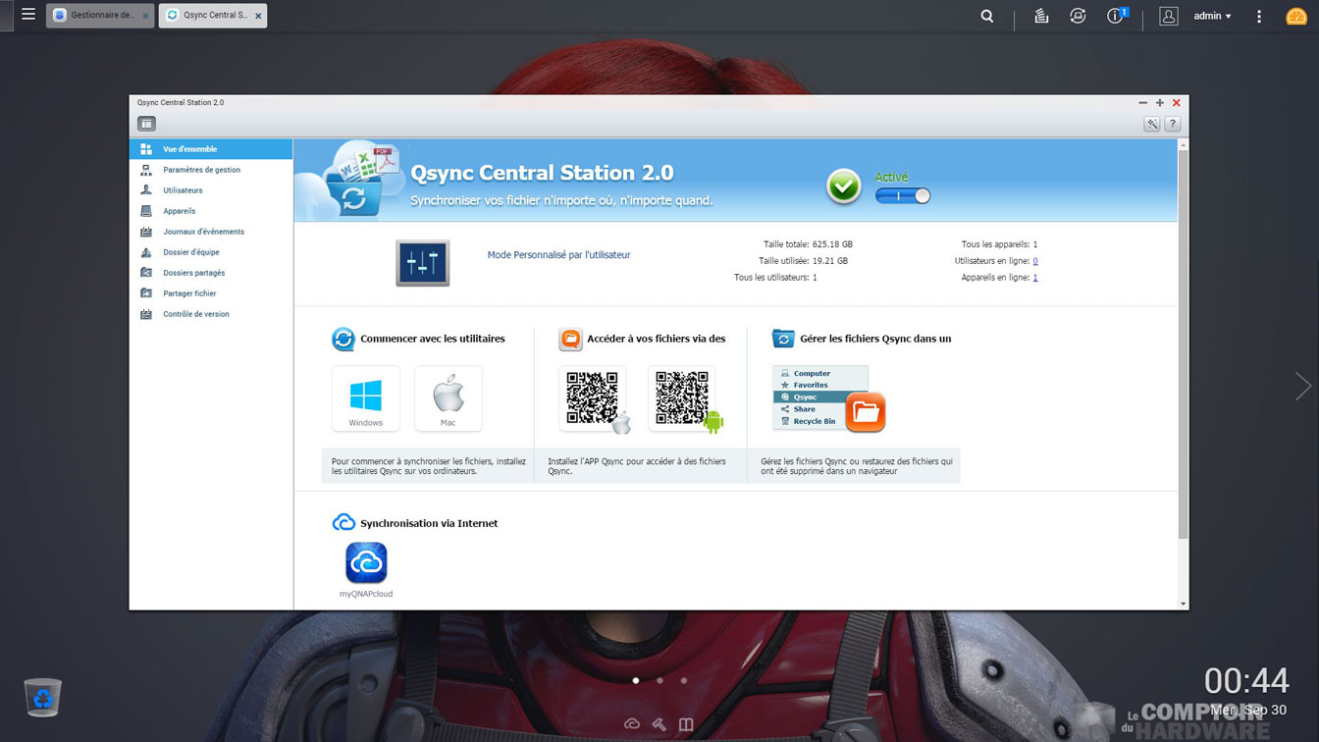This screenshot has width=1319, height=742.
Task: Select Paramètres de gestion in sidebar
Action: (x=201, y=170)
